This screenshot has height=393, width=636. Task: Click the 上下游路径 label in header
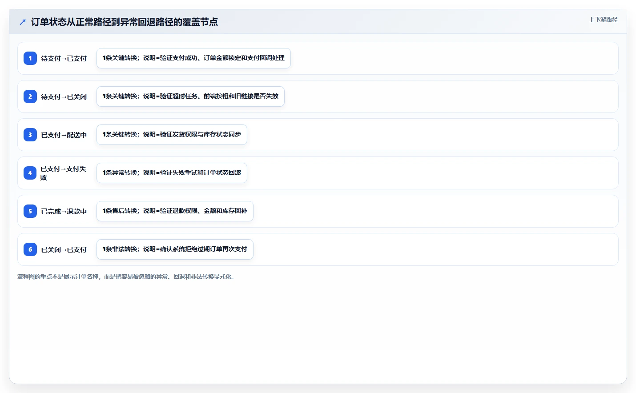603,20
